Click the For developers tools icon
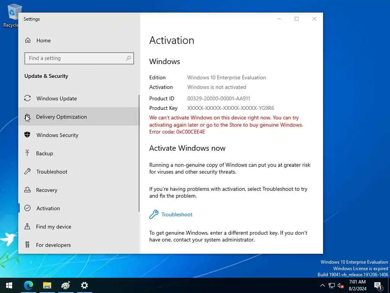Screen dimensions: 390x293 click(27, 245)
